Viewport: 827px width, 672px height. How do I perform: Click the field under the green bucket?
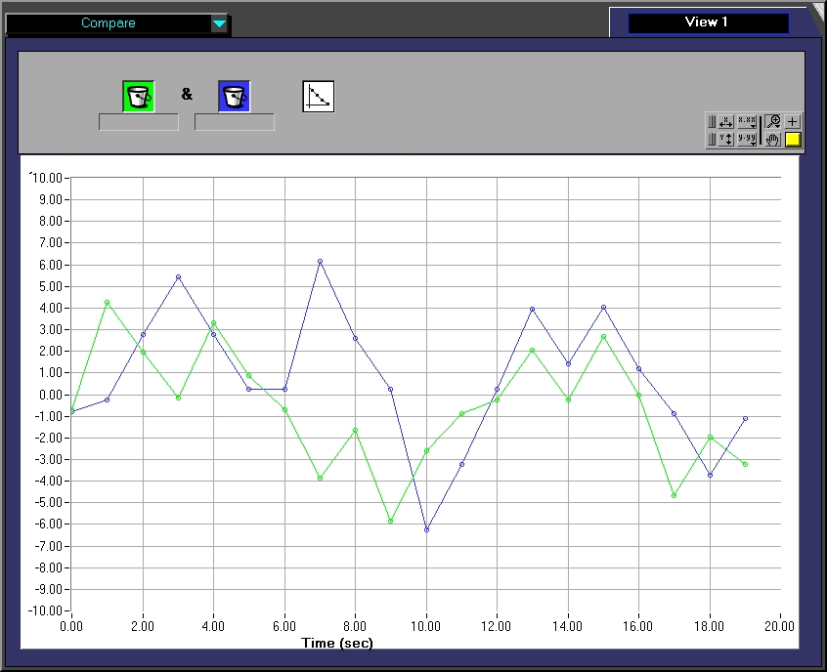[139, 122]
